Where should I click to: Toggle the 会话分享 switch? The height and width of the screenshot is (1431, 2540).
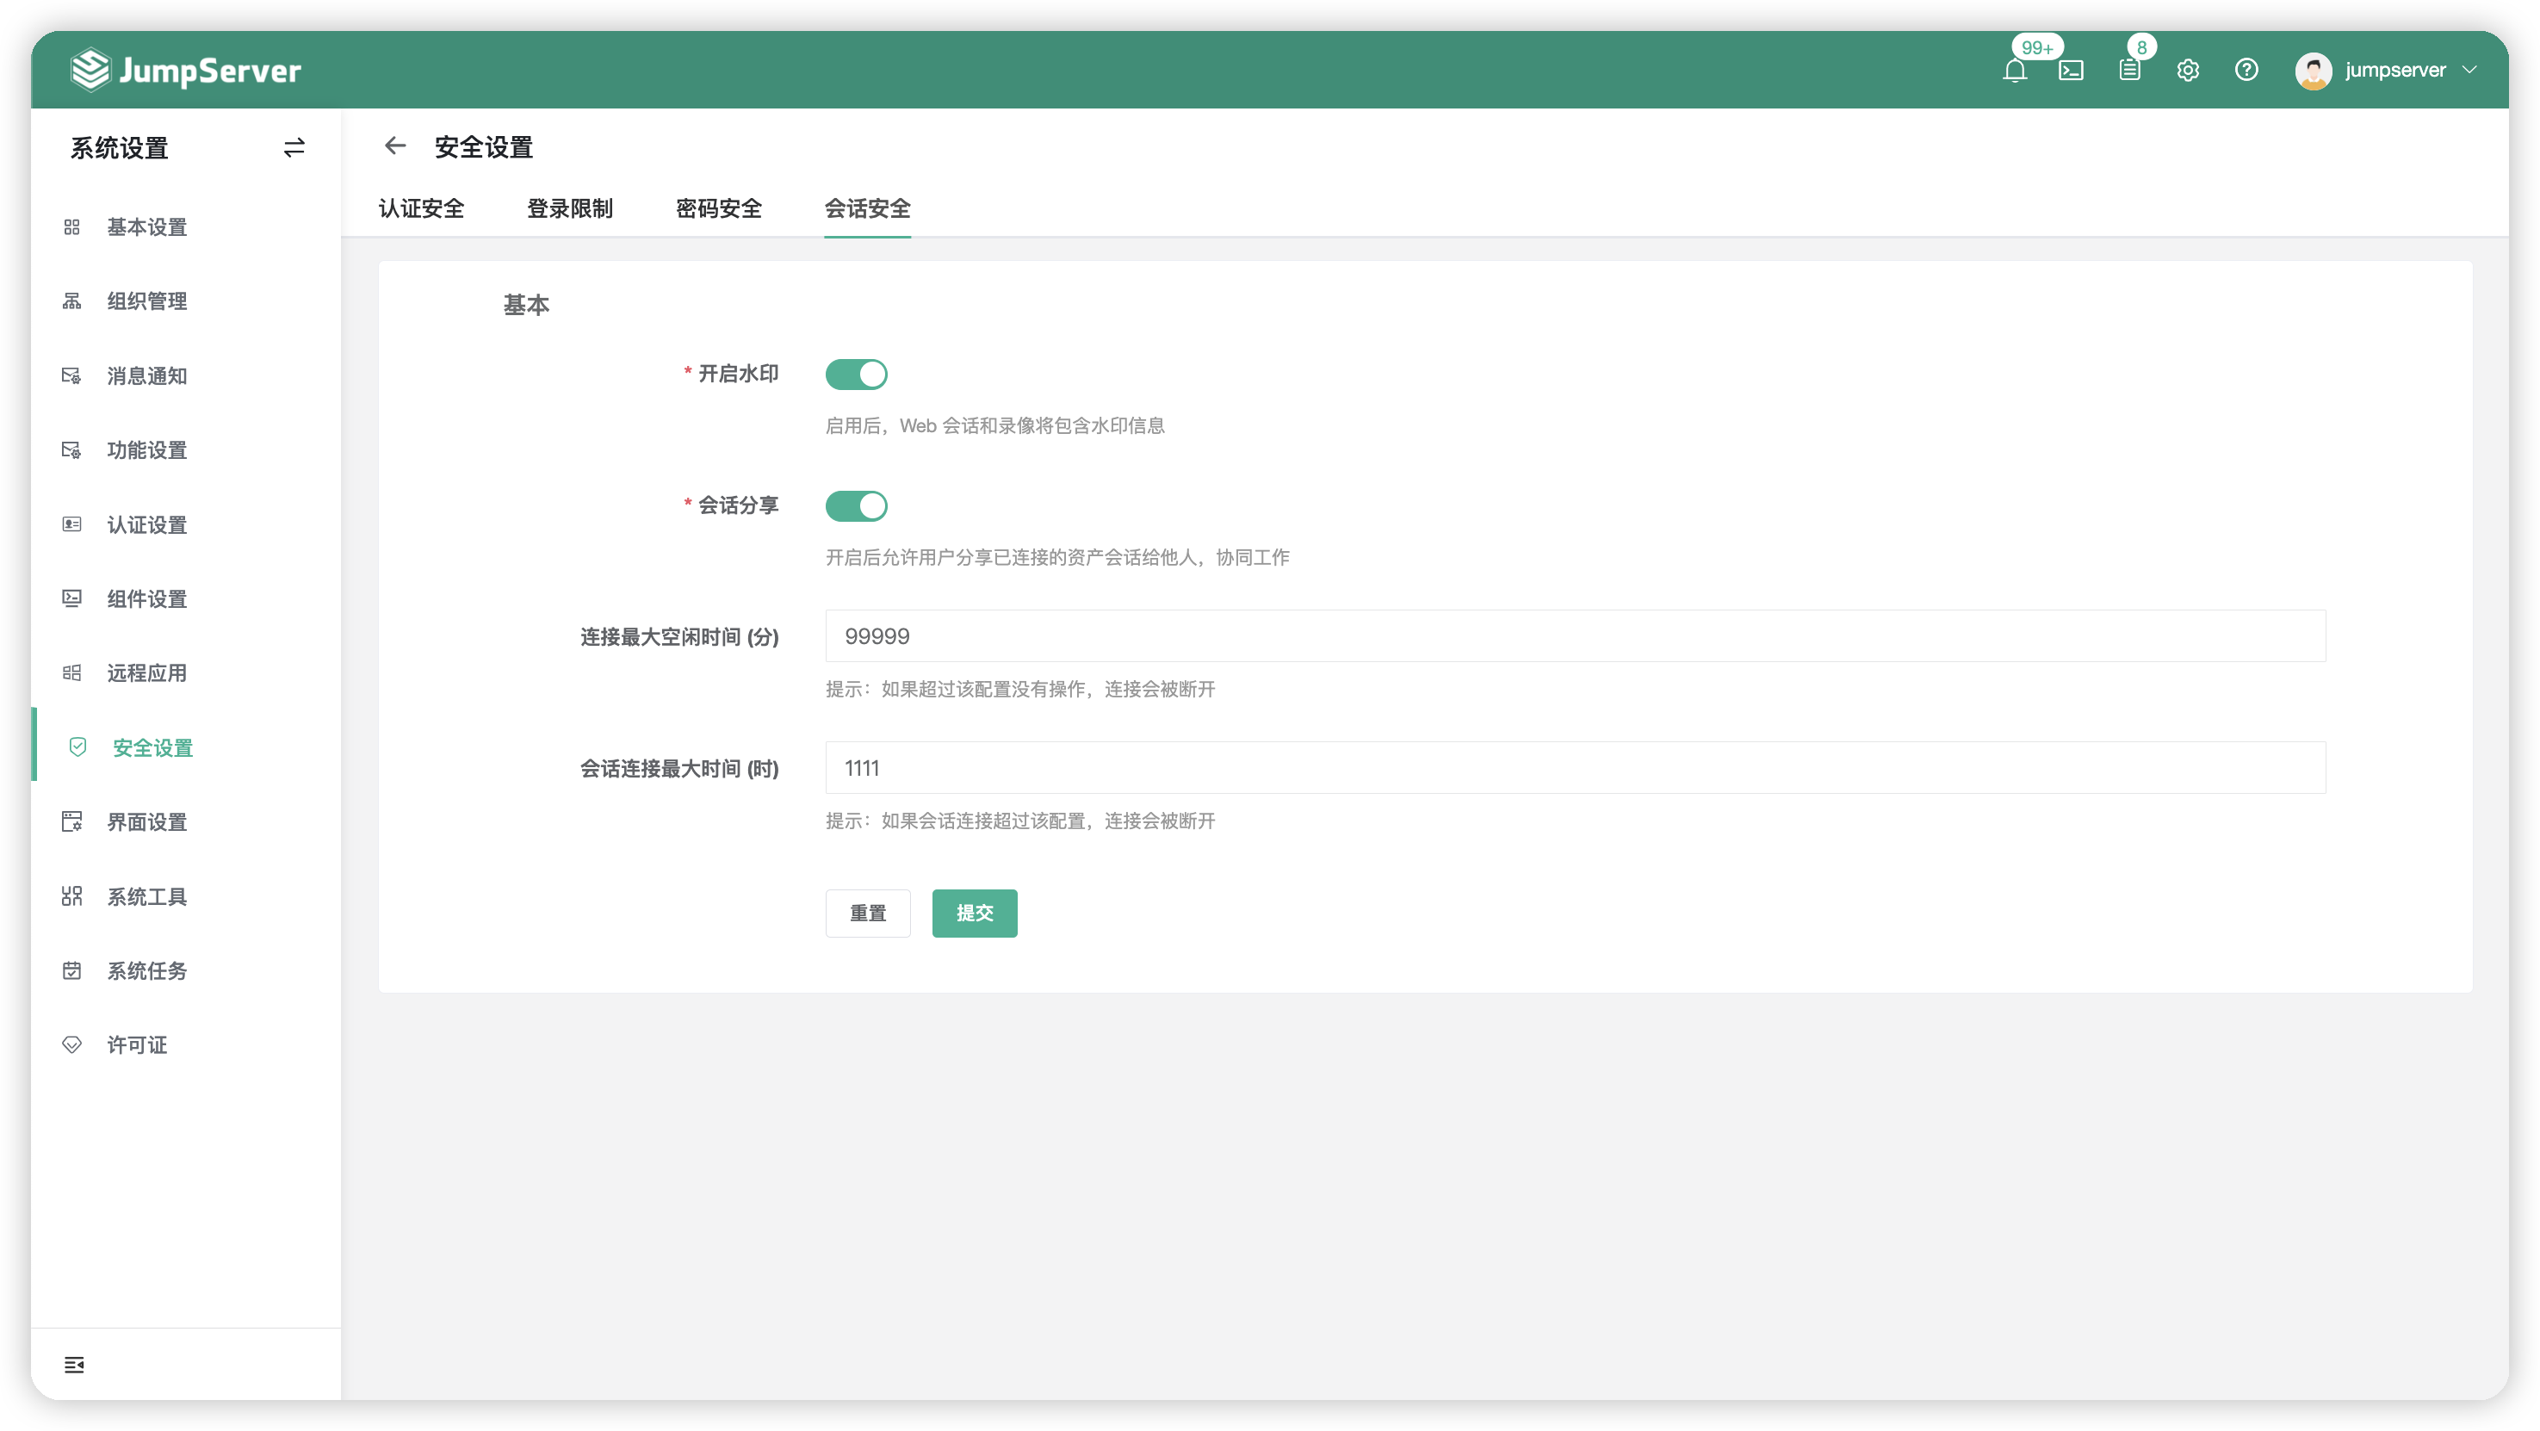pyautogui.click(x=856, y=506)
